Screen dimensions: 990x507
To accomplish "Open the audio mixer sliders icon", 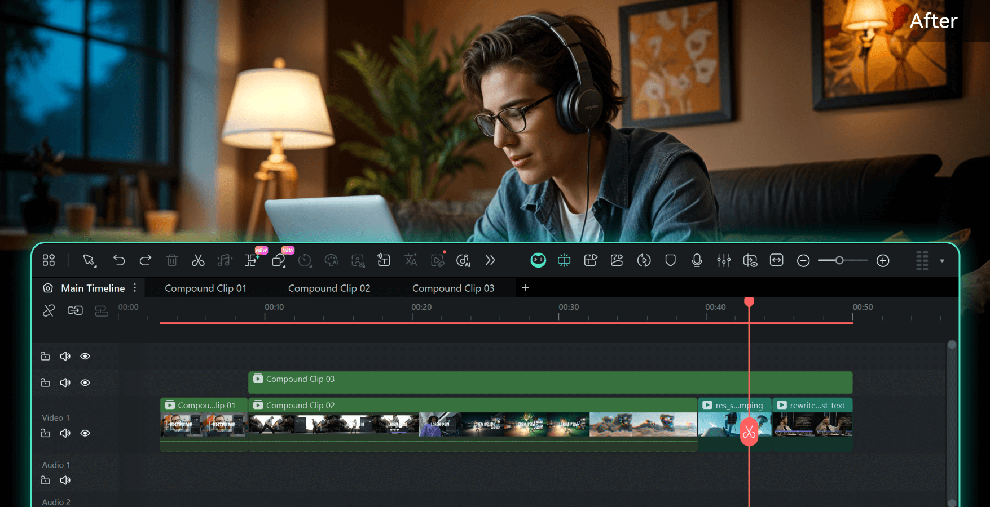I will tap(724, 260).
